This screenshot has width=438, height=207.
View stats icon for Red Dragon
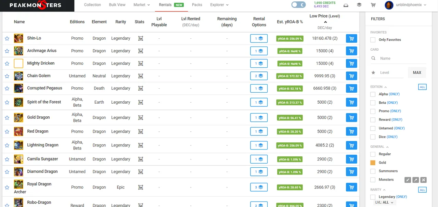140,131
